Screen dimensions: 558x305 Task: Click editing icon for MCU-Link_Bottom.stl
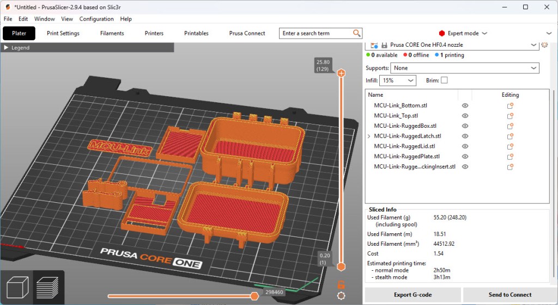pos(511,105)
